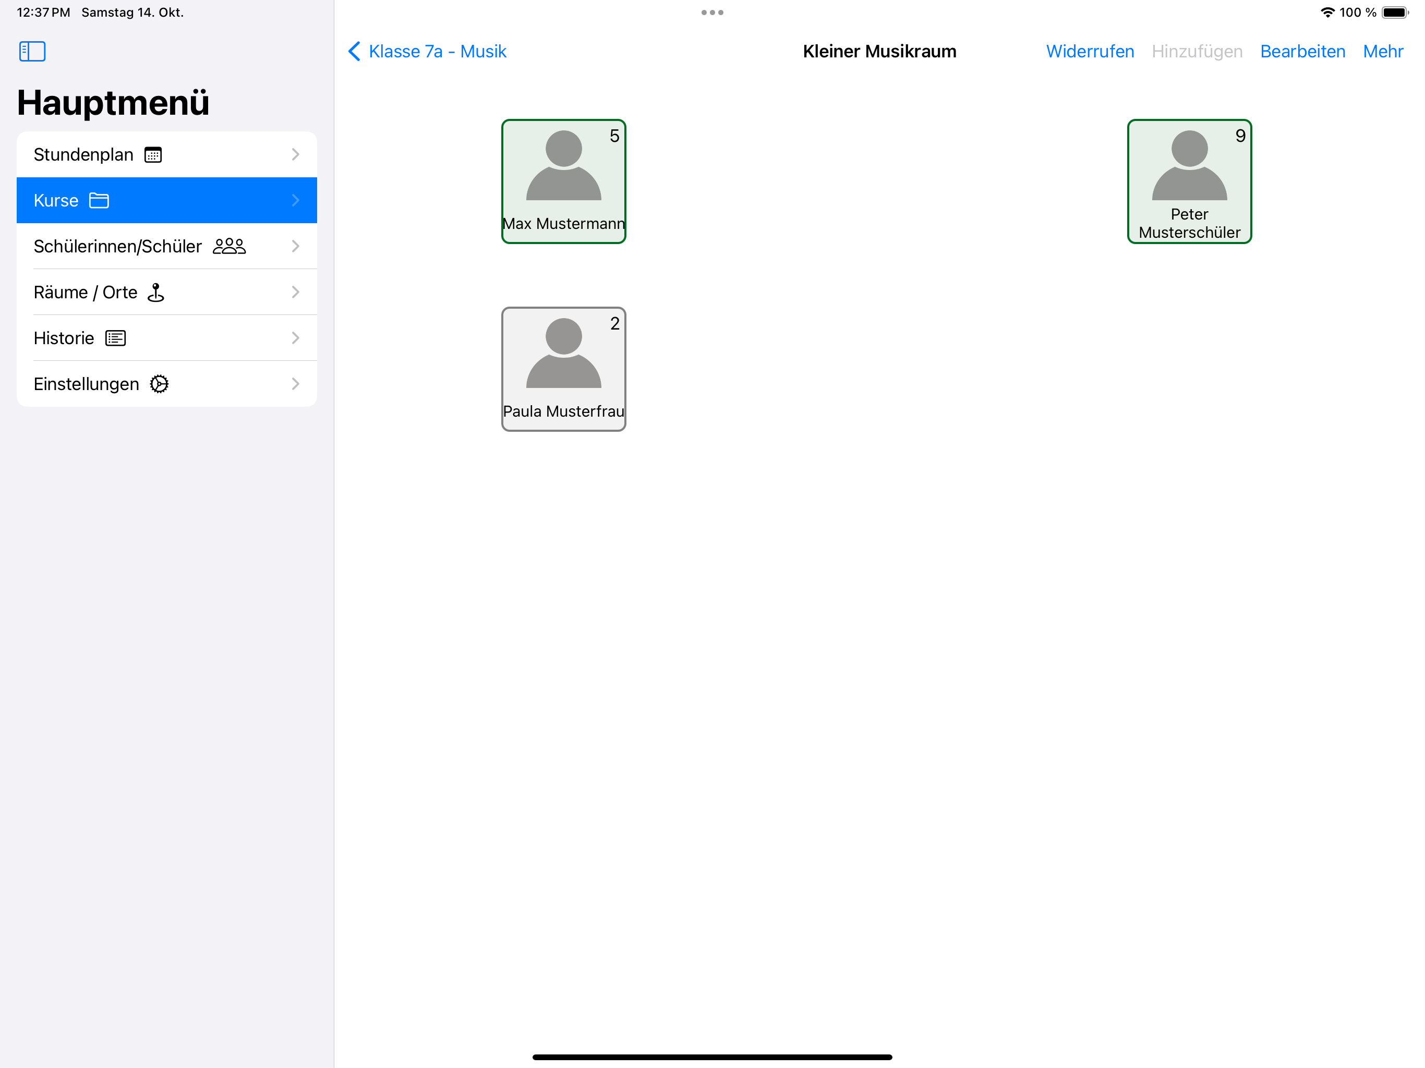Tap the Kleiner Musikraum title
The width and height of the screenshot is (1425, 1068).
[879, 51]
